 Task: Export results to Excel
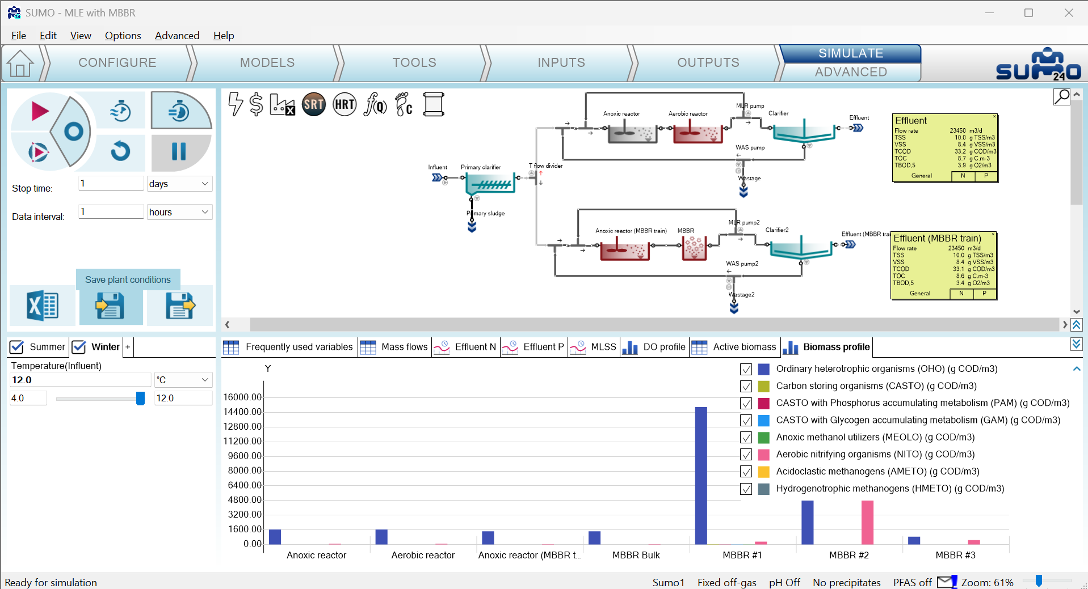point(43,306)
